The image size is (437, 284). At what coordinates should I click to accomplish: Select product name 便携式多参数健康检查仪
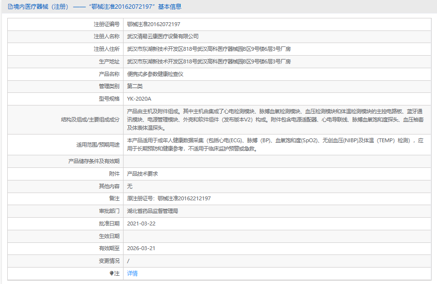[x=155, y=74]
